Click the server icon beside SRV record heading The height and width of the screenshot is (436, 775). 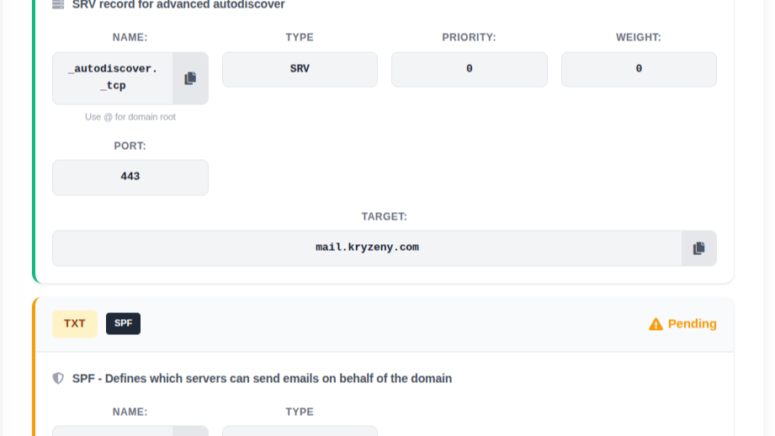point(58,4)
